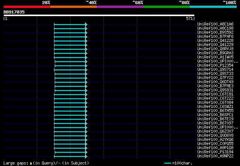240x166 pixels.
Task: Click the cyan 100char scale bar legend
Action: pos(168,163)
